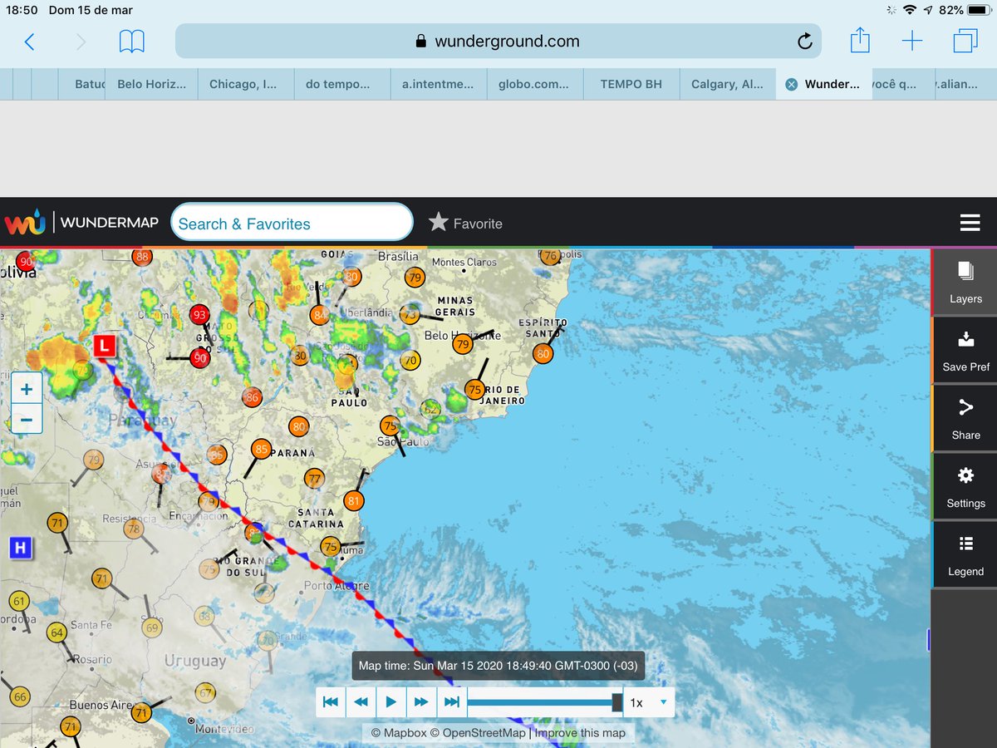Click the Favorite star button

465,223
